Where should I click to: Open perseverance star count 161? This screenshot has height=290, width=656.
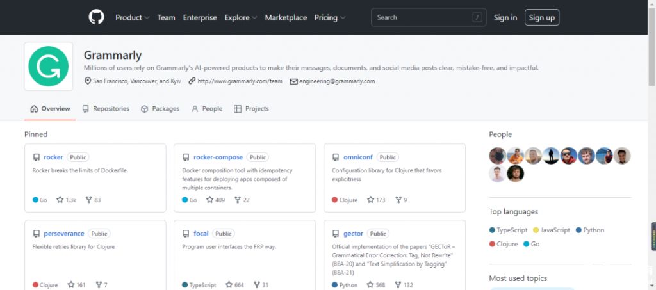[76, 285]
